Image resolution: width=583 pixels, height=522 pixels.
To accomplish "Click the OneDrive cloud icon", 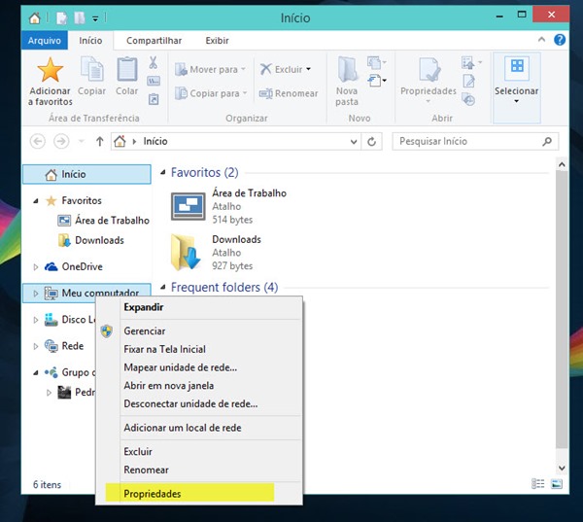I will [x=51, y=266].
